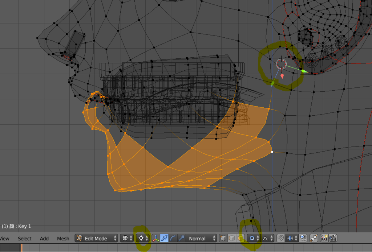Switch to edge select mode

tap(231, 238)
